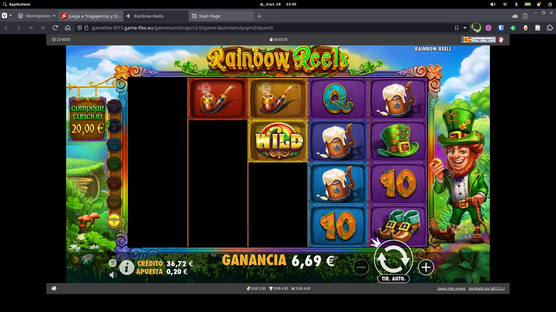The image size is (556, 312).
Task: Switch to the Rainbow Reels tab
Action: pos(156,16)
